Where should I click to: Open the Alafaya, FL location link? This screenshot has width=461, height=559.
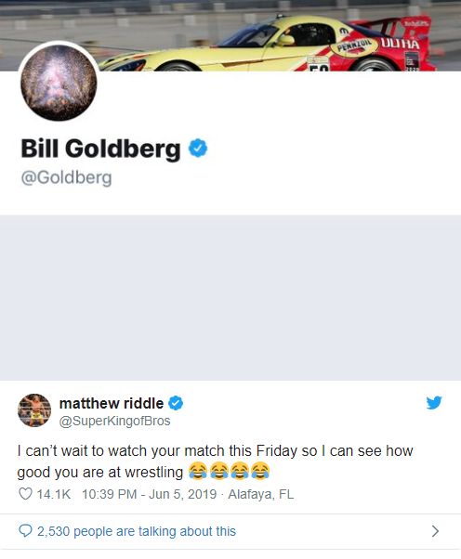(x=261, y=494)
